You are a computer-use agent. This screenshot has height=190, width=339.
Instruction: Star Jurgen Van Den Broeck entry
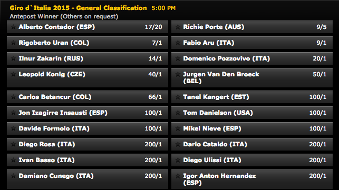(178, 74)
